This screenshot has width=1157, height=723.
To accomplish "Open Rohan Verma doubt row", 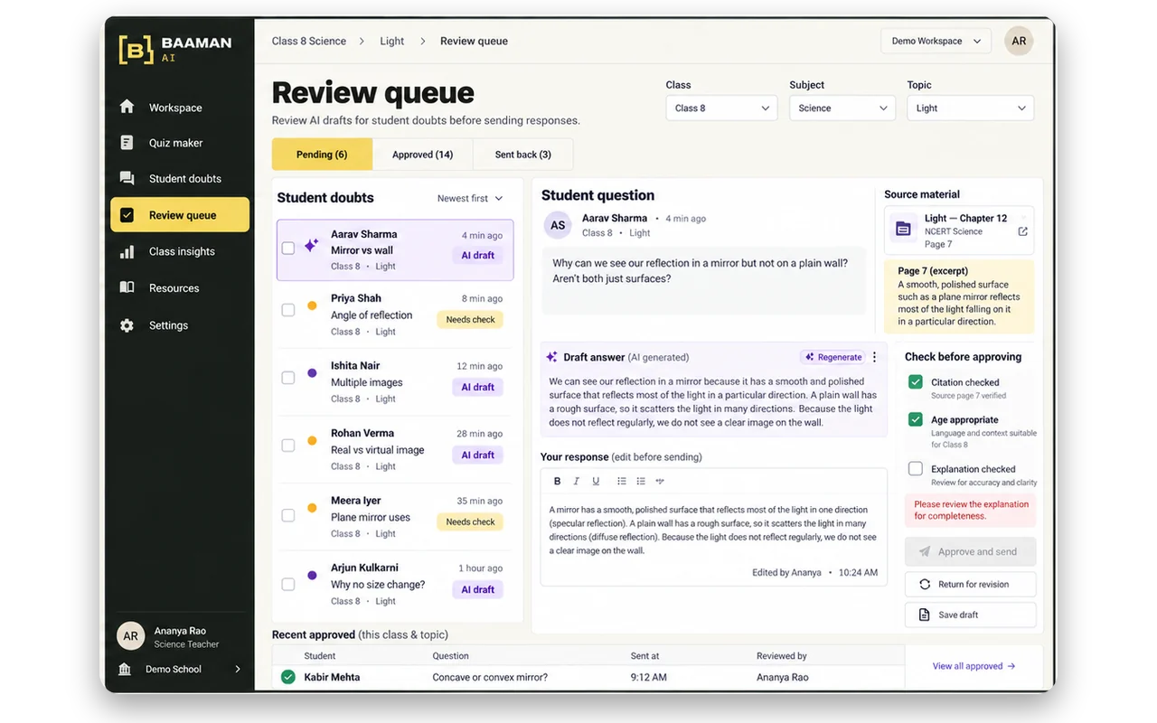I will click(x=395, y=449).
